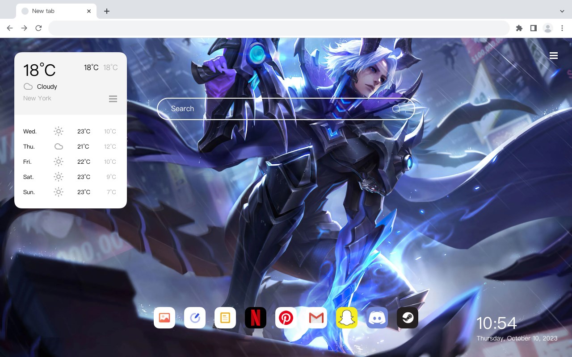Screen dimensions: 572x357
Task: Open the weather widget options menu icon
Action: point(113,99)
